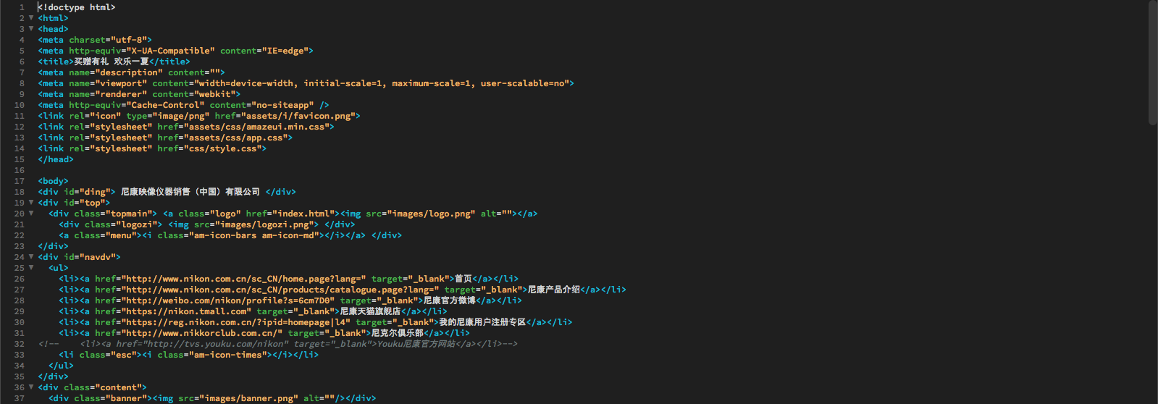
Task: Click the link text 我的尼康用户注册专区
Action: tap(482, 322)
